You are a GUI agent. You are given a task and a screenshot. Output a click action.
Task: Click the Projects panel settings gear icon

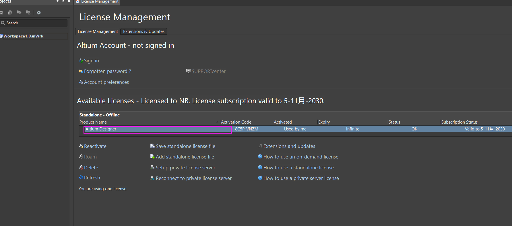tap(39, 13)
